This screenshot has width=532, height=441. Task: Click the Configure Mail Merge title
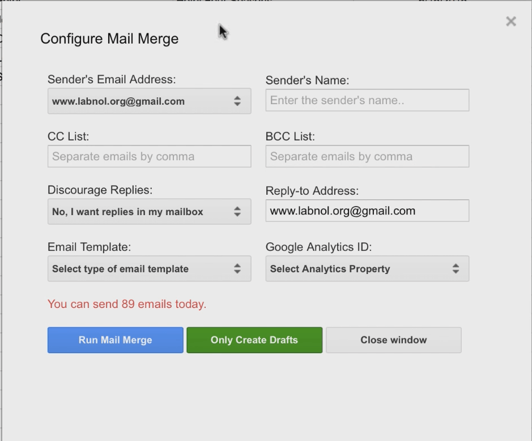point(109,39)
